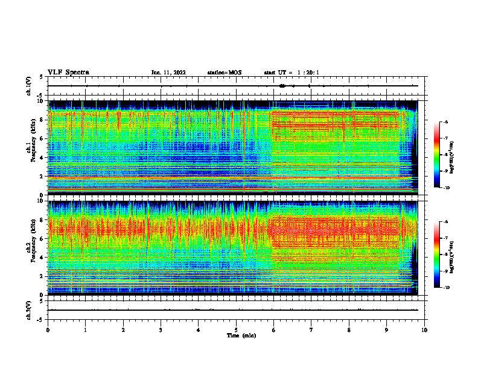Screen dimensions: 478x370
Task: Click the "Time (min)" axis label
Action: click(241, 336)
